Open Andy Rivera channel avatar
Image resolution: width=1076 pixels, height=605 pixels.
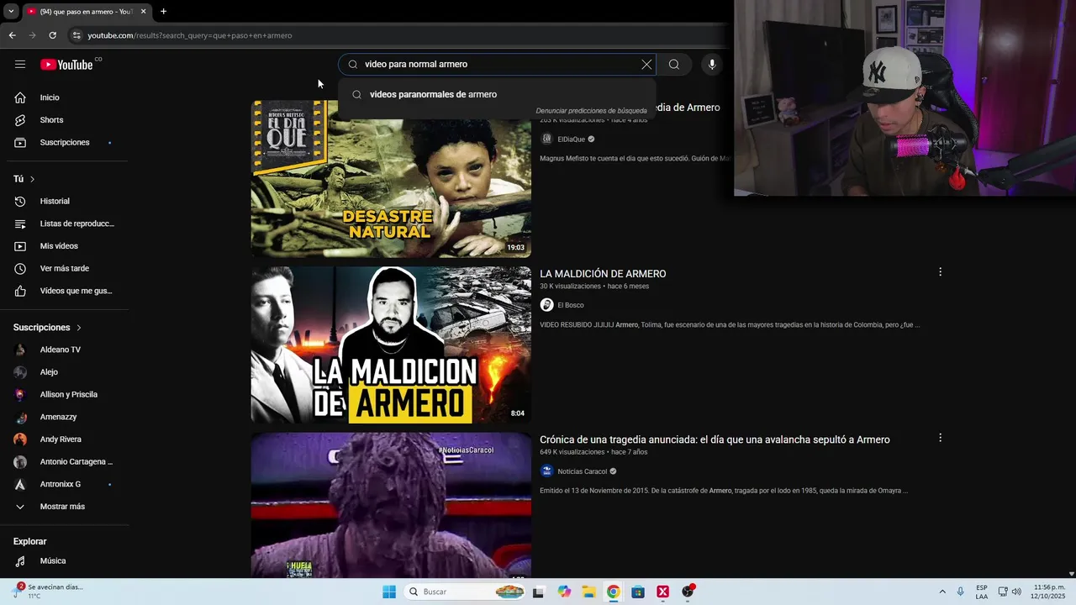(20, 439)
